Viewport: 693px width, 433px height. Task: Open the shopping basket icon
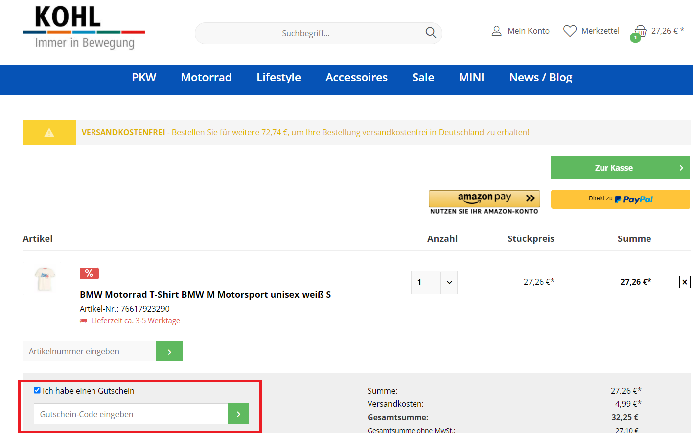pyautogui.click(x=640, y=32)
